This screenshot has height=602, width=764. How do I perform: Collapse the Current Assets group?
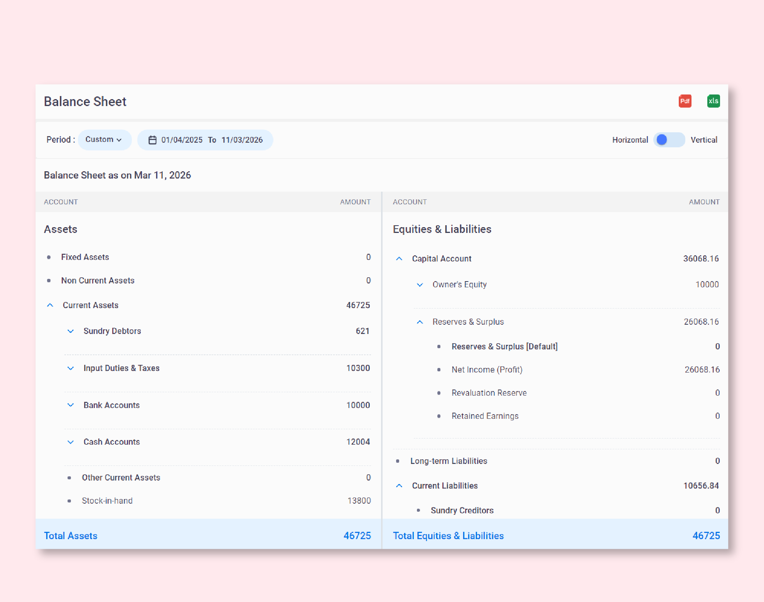[x=50, y=305]
